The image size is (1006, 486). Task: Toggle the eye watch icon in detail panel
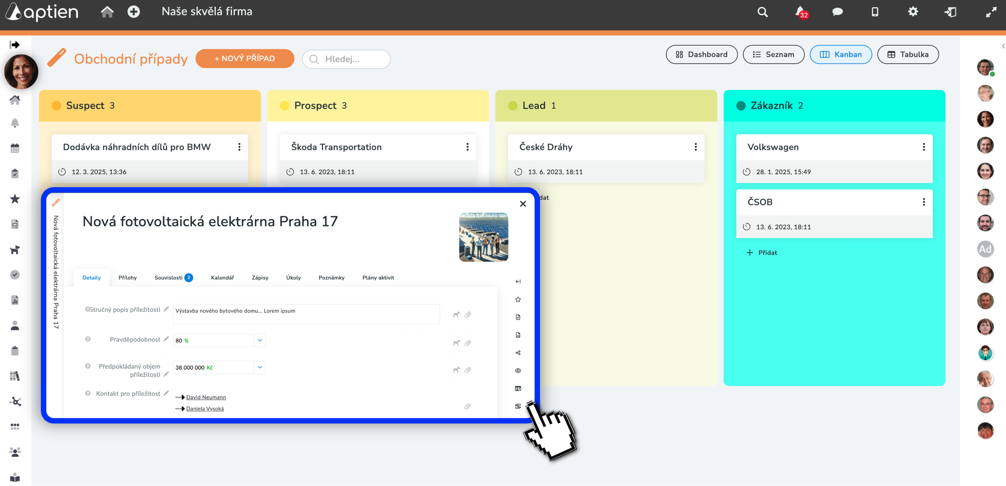518,371
